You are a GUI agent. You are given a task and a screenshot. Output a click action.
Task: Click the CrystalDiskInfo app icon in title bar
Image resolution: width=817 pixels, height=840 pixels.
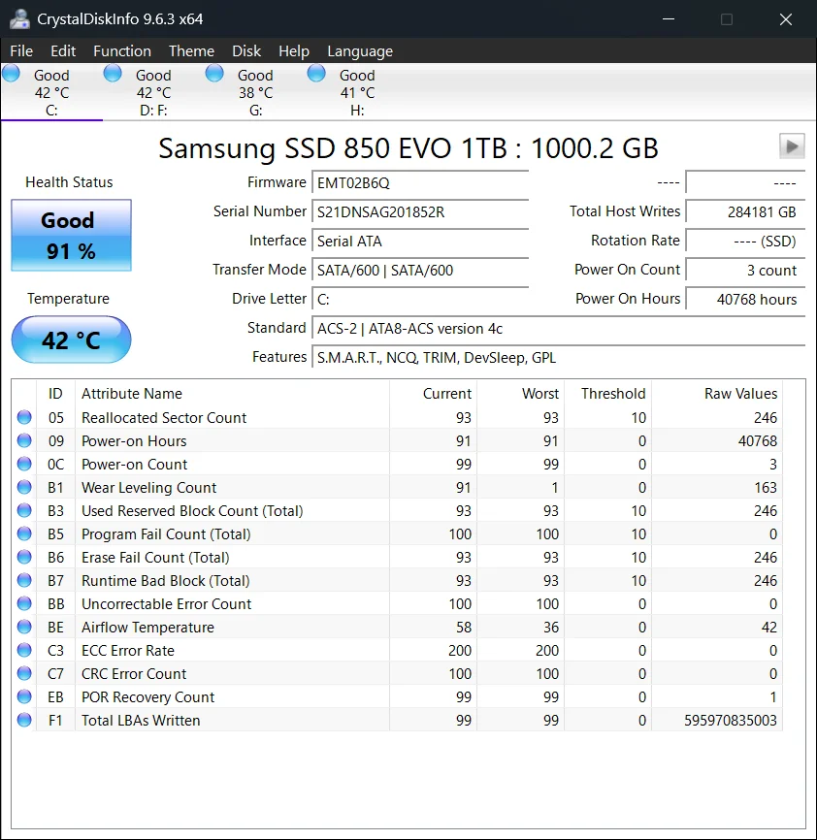19,19
